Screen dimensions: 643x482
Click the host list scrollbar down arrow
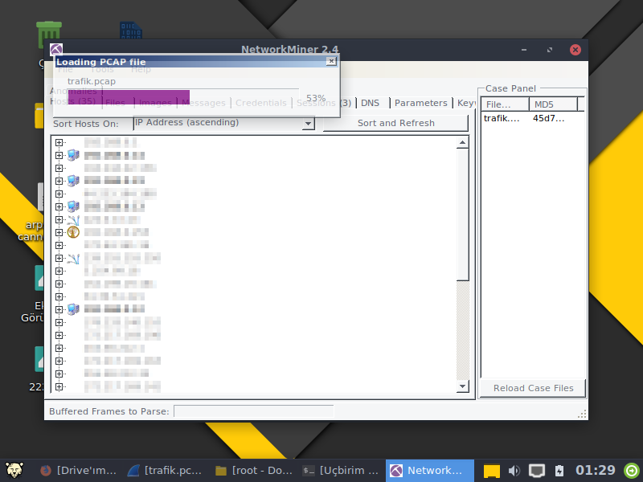point(463,386)
